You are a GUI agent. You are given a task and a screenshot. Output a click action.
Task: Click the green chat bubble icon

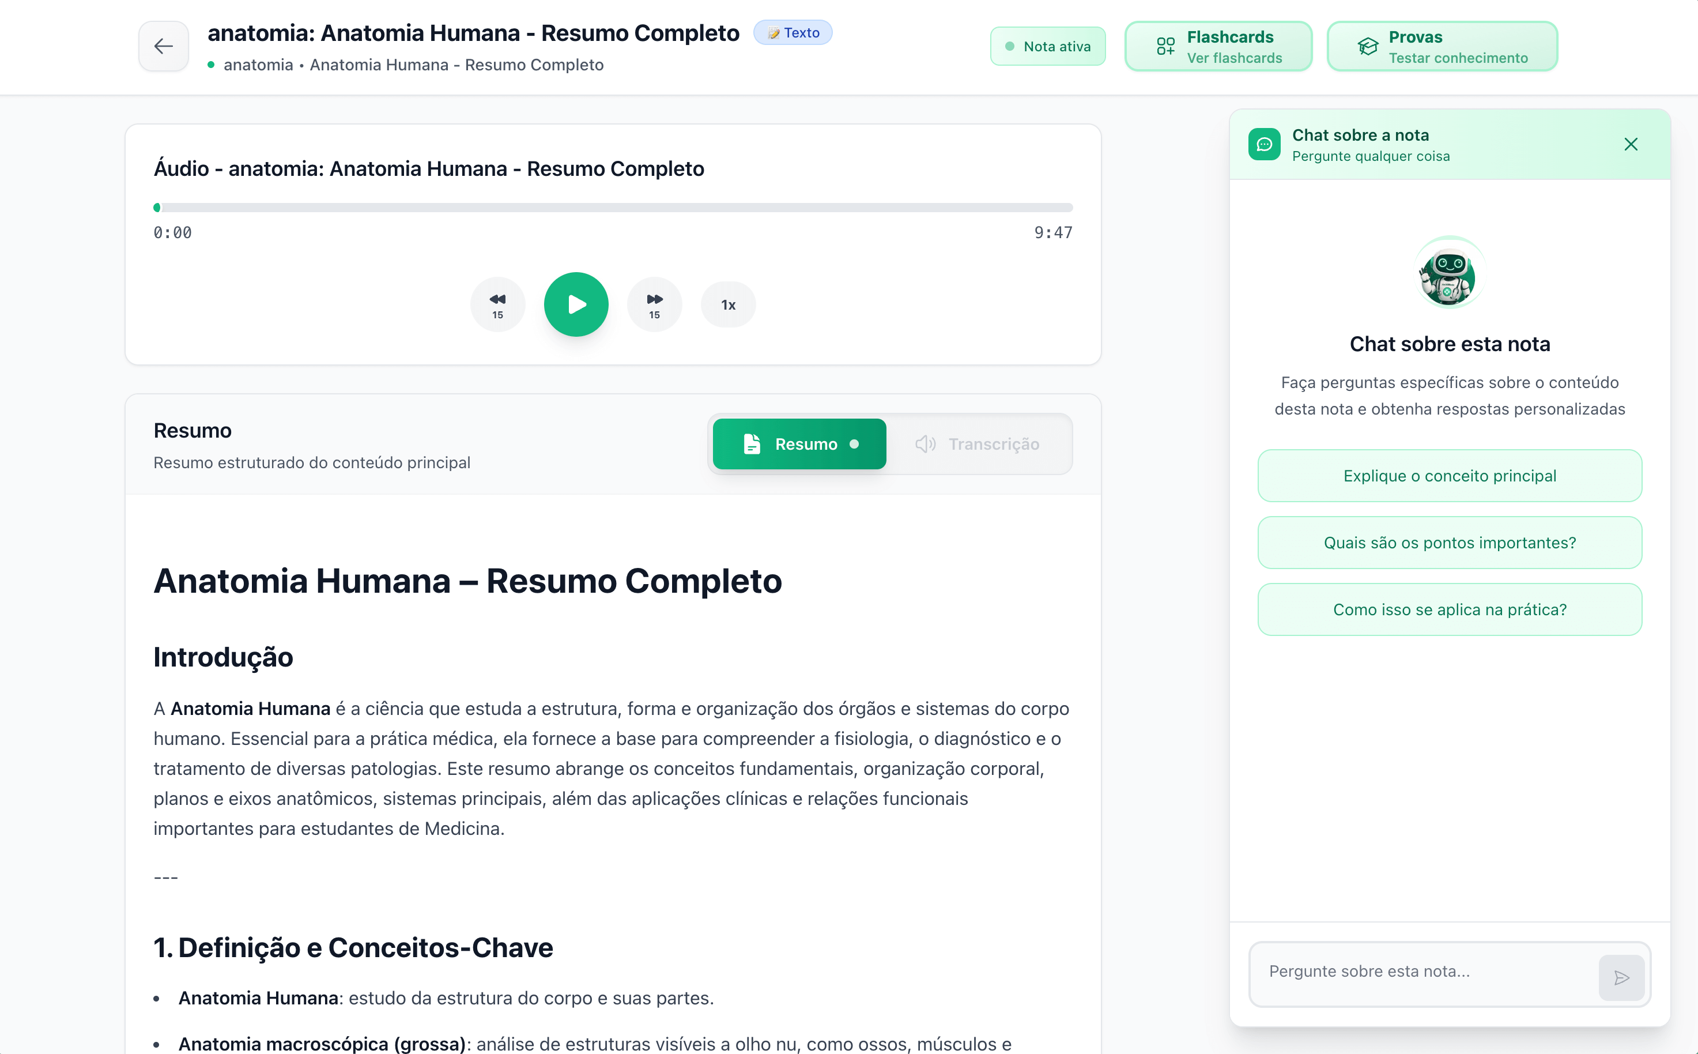pyautogui.click(x=1264, y=144)
